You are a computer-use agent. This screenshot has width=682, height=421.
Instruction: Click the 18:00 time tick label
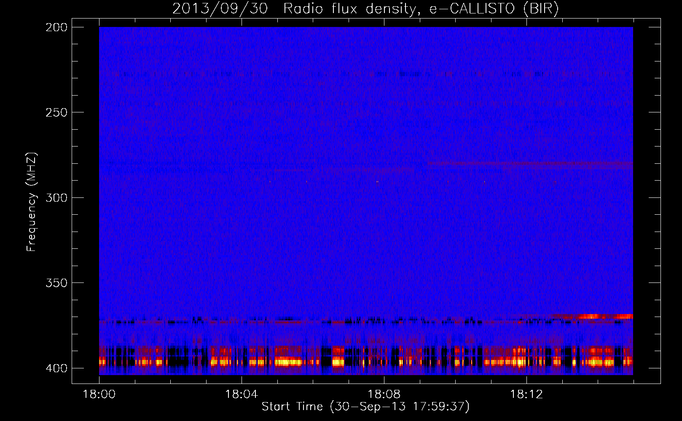click(99, 394)
